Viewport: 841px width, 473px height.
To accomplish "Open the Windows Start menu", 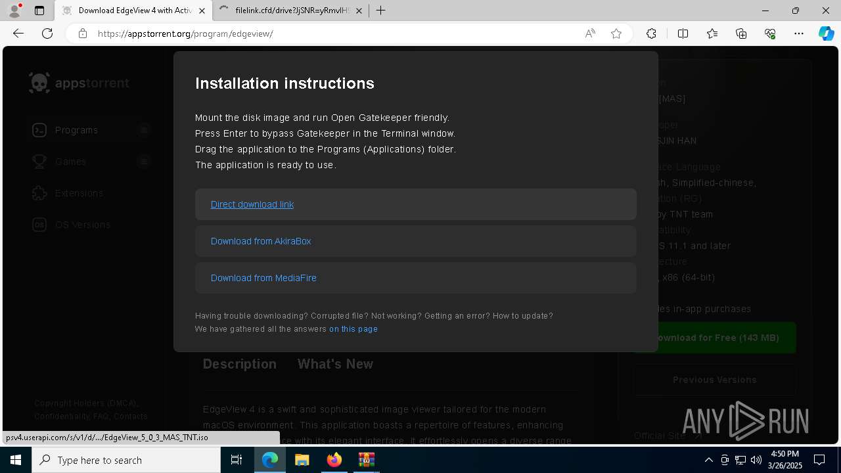I will [16, 460].
